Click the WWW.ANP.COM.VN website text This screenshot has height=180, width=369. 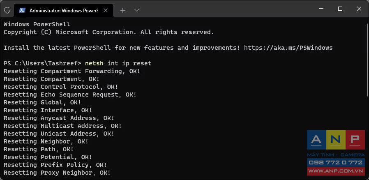336,171
